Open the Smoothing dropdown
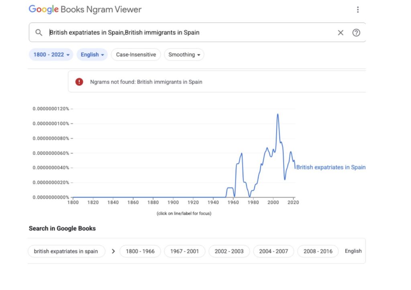Screen dimensions: 411x290 [x=184, y=55]
